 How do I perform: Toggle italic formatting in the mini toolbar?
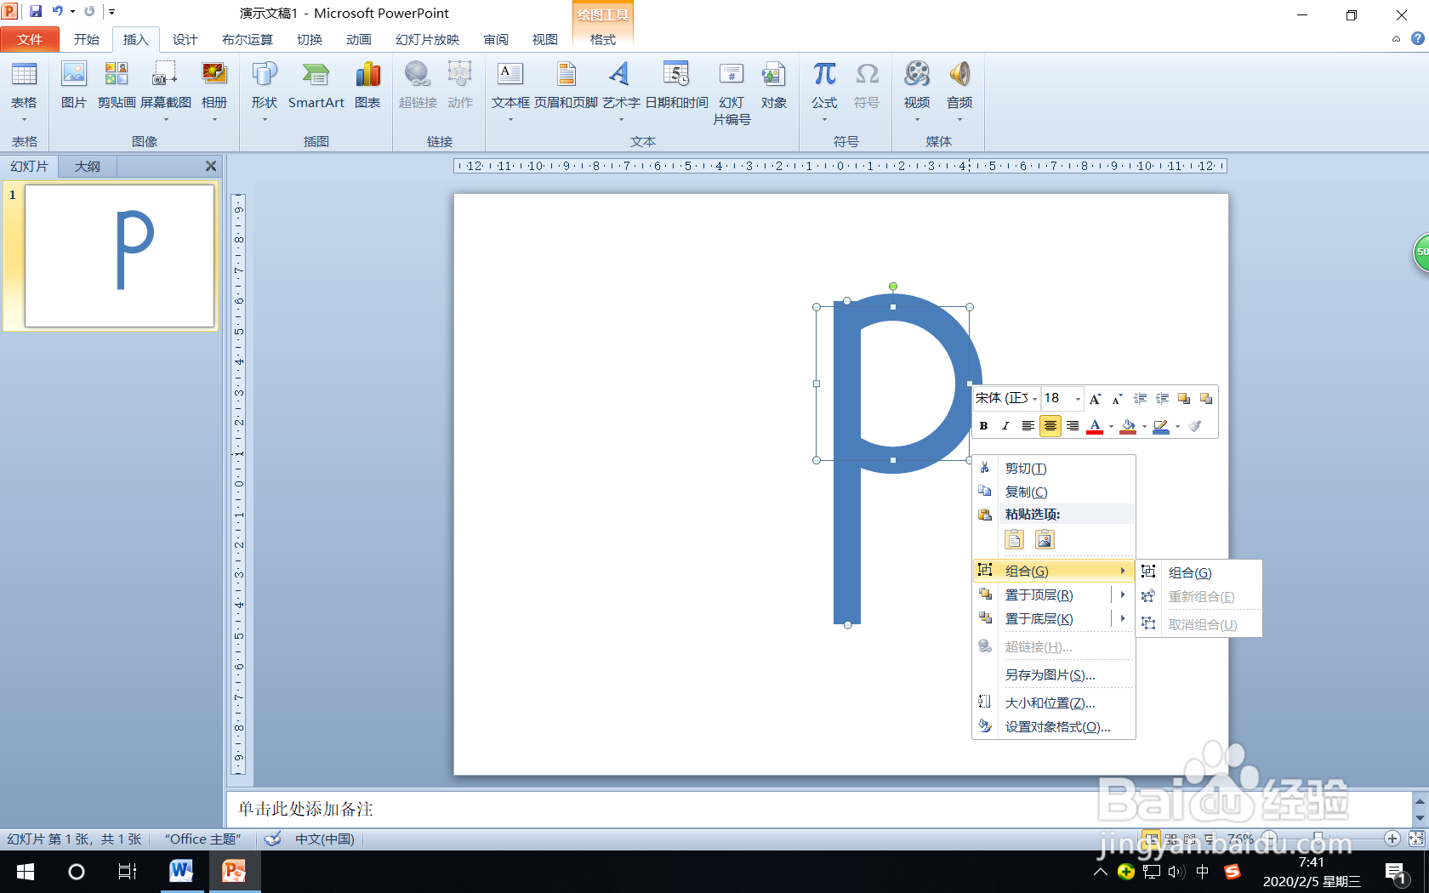1005,426
